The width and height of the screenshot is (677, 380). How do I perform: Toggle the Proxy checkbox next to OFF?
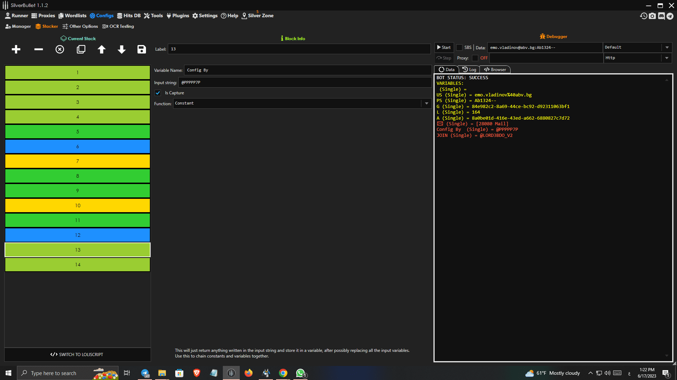475,58
